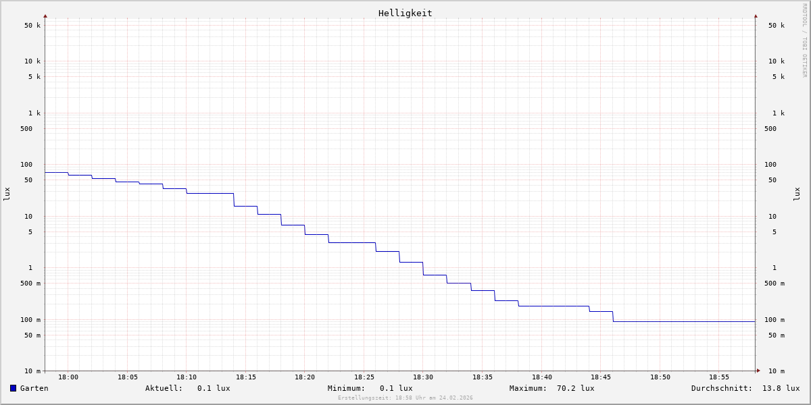Click the right-side lux axis title
The height and width of the screenshot is (405, 811).
(x=797, y=194)
